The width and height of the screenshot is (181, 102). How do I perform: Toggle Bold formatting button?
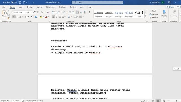click(x=14, y=17)
